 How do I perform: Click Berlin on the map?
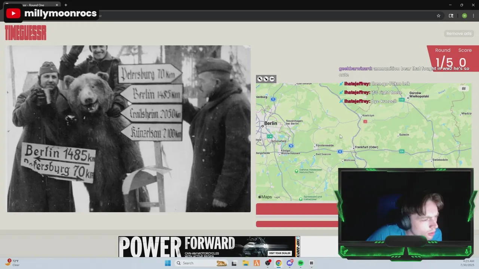pyautogui.click(x=271, y=123)
